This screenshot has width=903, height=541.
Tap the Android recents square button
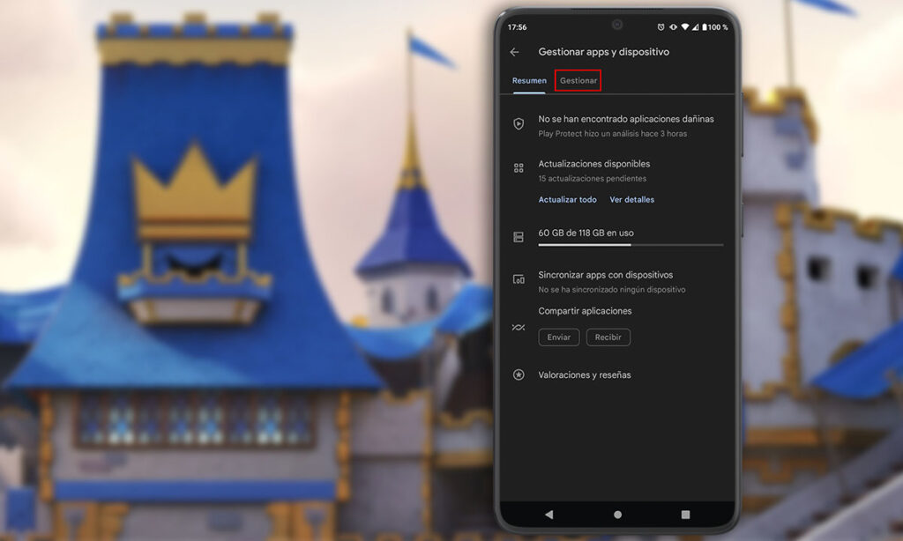[685, 515]
